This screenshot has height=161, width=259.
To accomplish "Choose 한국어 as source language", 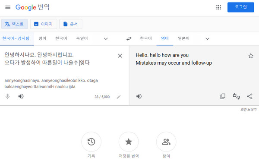I will [x=61, y=38].
